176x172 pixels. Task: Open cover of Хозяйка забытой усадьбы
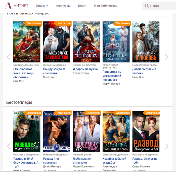tap(116, 131)
